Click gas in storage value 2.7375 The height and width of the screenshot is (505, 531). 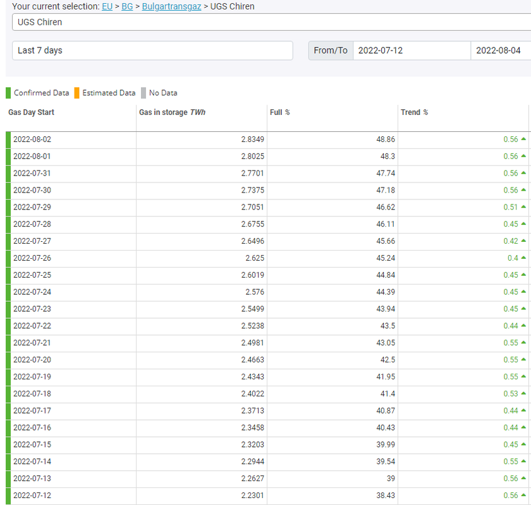253,190
